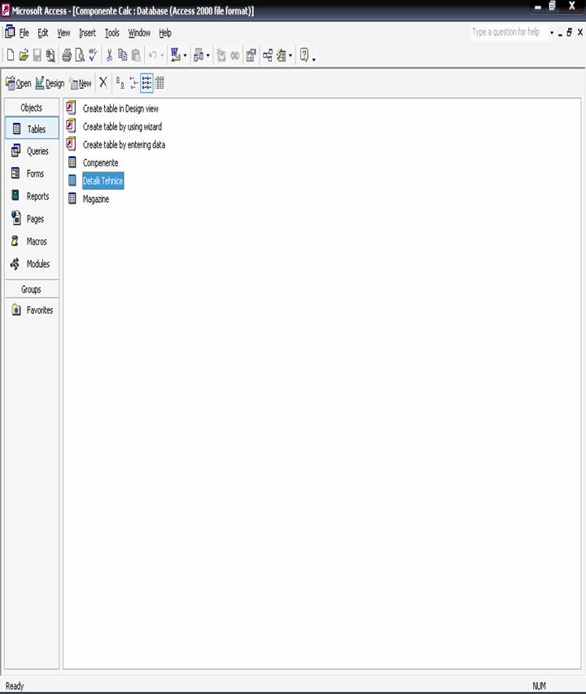
Task: Expand the OfficeLinks dropdown arrow
Action: [186, 56]
